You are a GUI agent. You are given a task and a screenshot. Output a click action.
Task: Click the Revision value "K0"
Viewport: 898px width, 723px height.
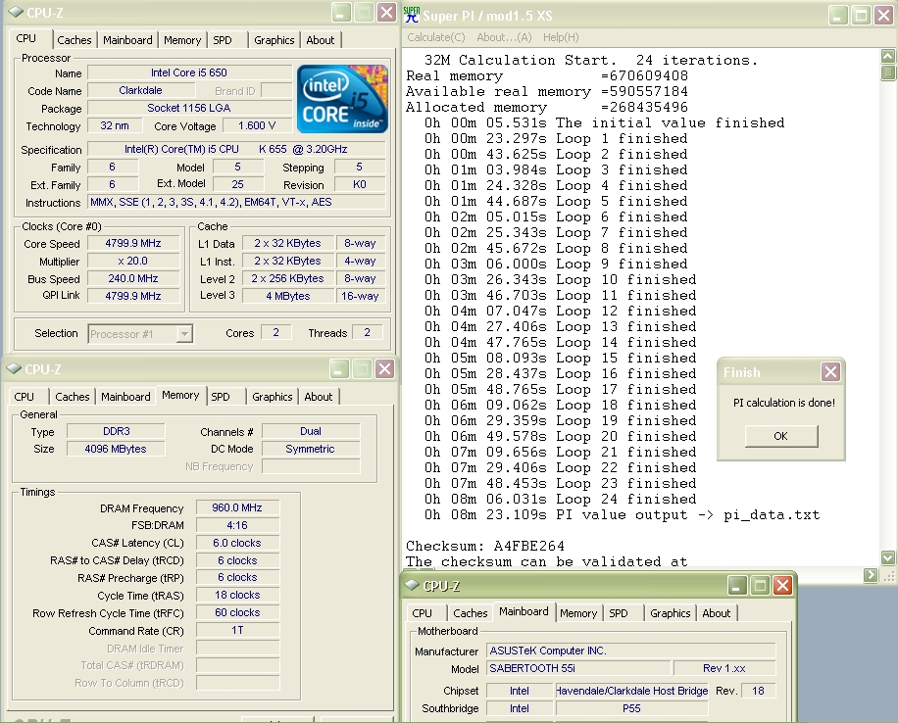360,184
